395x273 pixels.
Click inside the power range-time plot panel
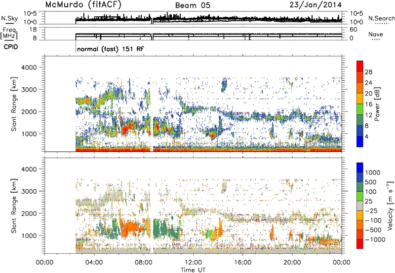coord(193,104)
